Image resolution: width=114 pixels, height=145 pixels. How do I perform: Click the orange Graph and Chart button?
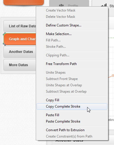[20, 39]
